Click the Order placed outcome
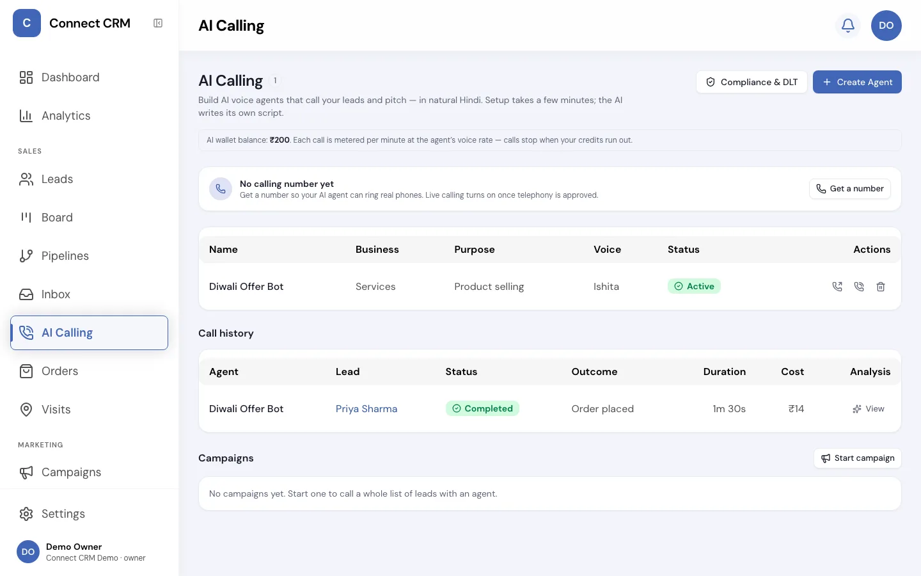This screenshot has width=921, height=576. (x=602, y=409)
